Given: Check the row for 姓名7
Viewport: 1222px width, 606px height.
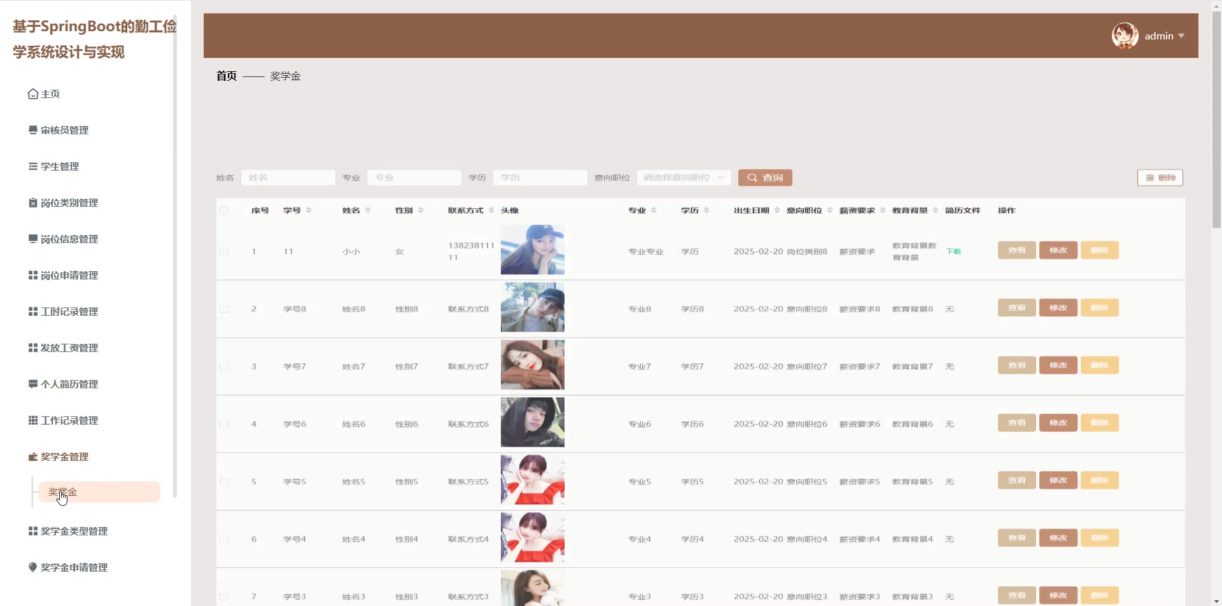Looking at the screenshot, I should pos(224,367).
